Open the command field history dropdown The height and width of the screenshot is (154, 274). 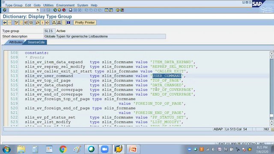point(38,10)
